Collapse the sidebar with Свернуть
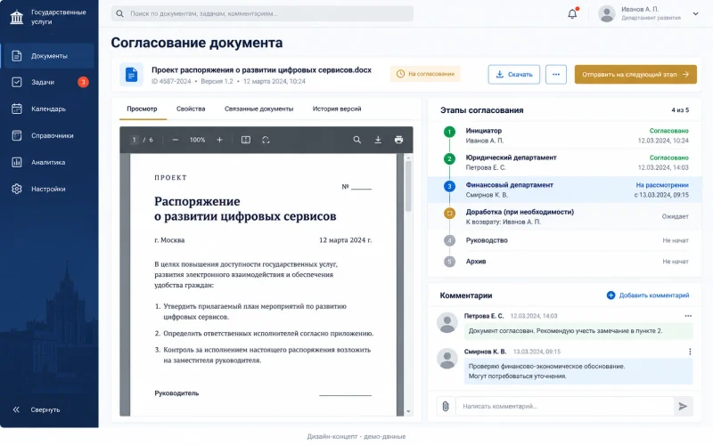The height and width of the screenshot is (445, 713). pyautogui.click(x=37, y=409)
